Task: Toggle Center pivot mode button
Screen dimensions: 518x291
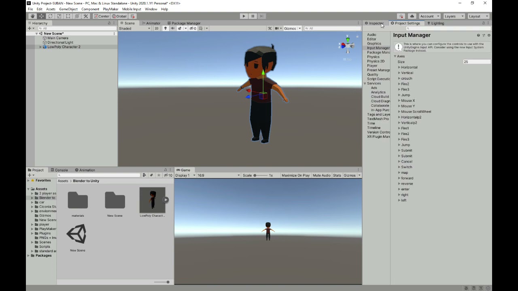Action: click(102, 16)
